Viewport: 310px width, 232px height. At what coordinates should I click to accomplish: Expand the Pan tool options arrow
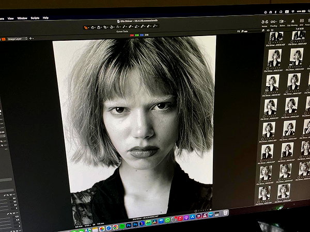tap(95, 28)
